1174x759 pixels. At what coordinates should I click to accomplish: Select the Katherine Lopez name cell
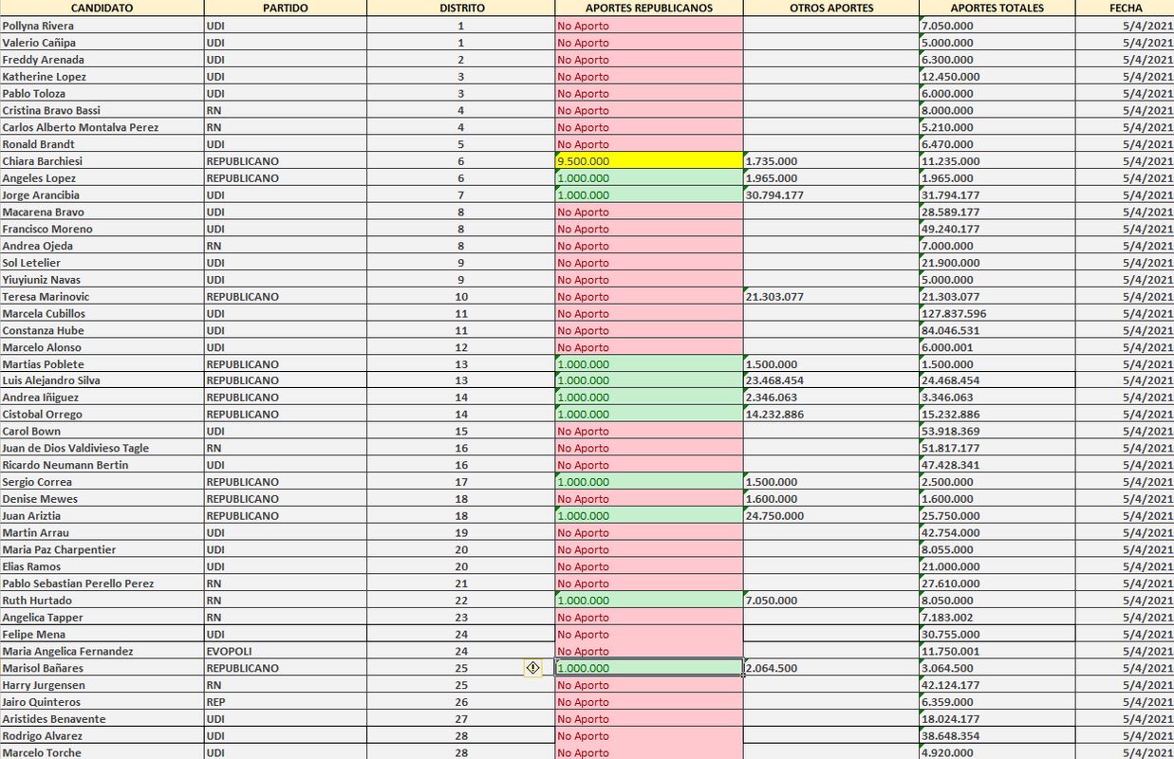(x=102, y=76)
